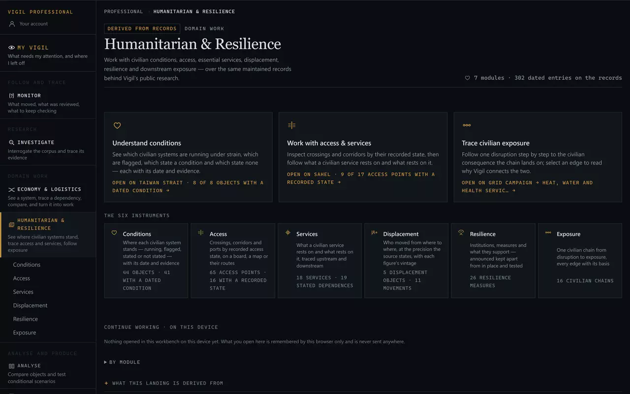Click the Services instrument icon
Image resolution: width=630 pixels, height=394 pixels.
click(x=288, y=232)
